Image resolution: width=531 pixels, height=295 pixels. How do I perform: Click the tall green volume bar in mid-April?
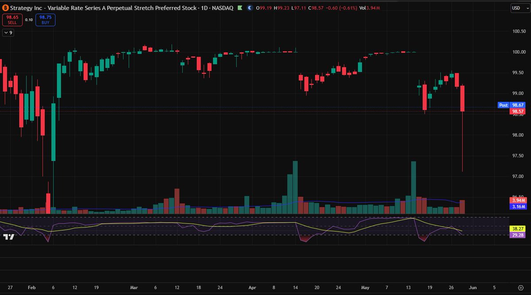(295, 188)
